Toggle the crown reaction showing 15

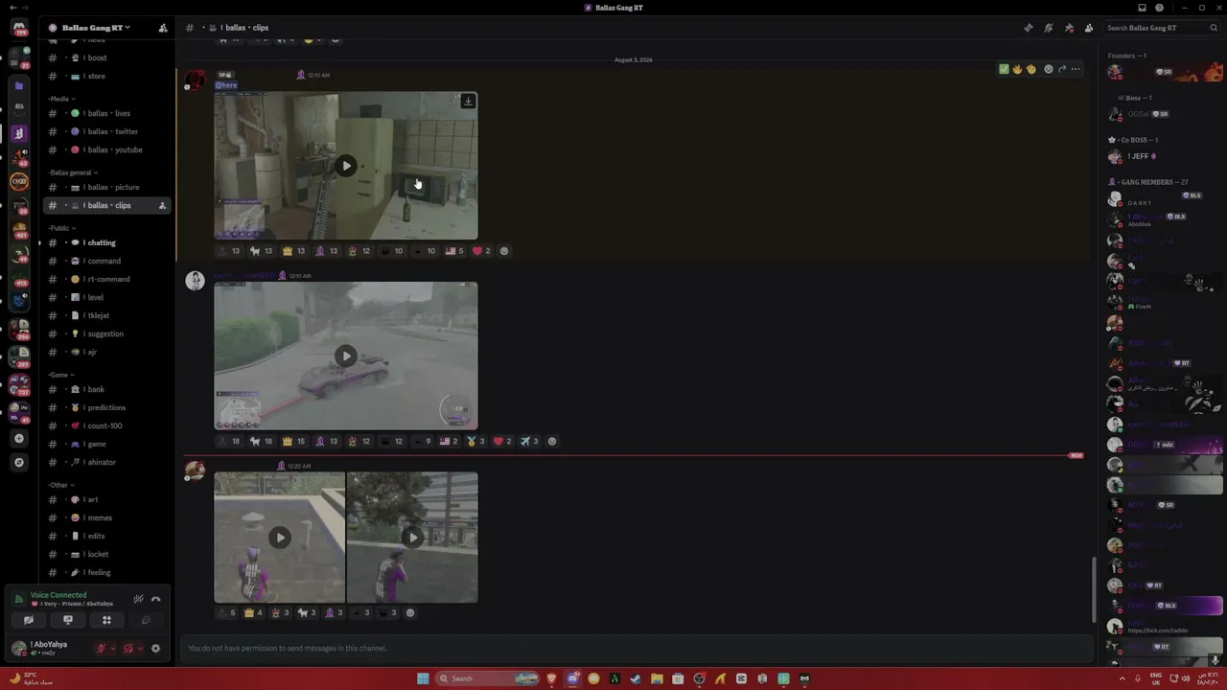[x=293, y=442]
